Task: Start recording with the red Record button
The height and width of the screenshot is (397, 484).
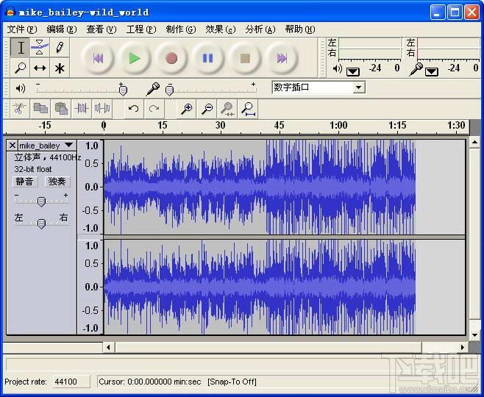Action: 171,58
